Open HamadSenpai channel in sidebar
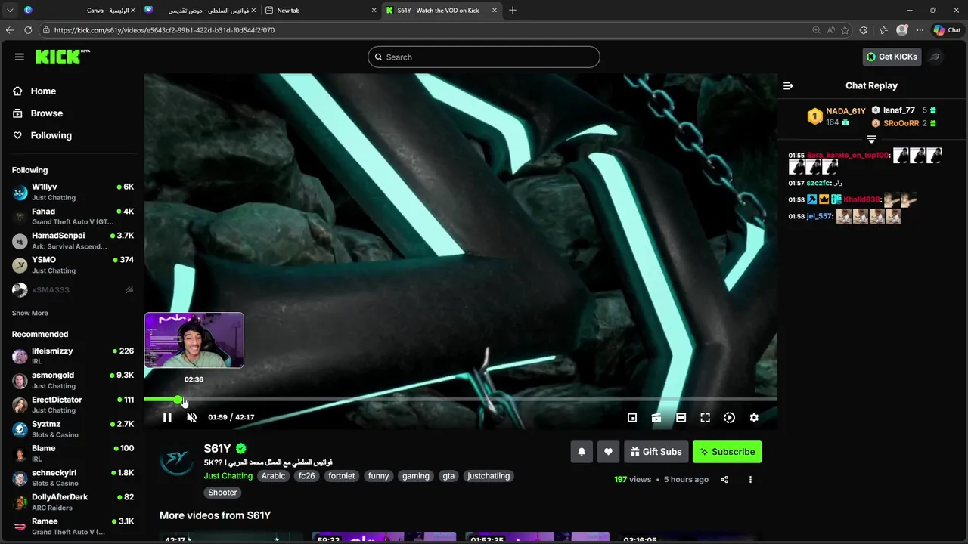 pos(73,240)
